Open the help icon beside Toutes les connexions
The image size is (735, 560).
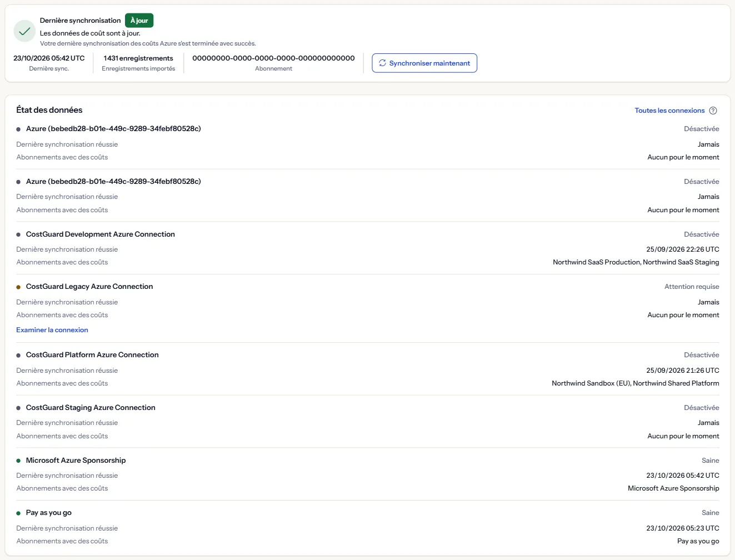(713, 111)
